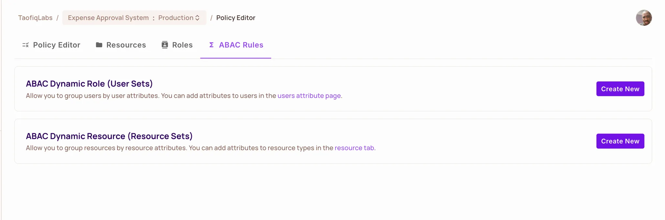665x220 pixels.
Task: Open the user profile avatar
Action: click(x=644, y=18)
